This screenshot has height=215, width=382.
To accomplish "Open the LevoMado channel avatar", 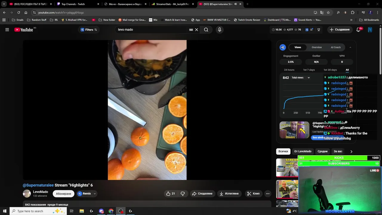I will pos(27,193).
